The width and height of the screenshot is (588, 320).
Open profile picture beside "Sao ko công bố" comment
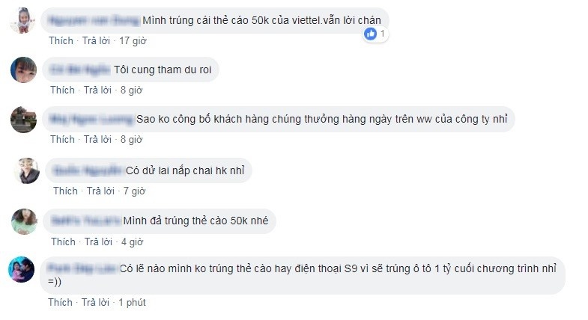point(24,120)
